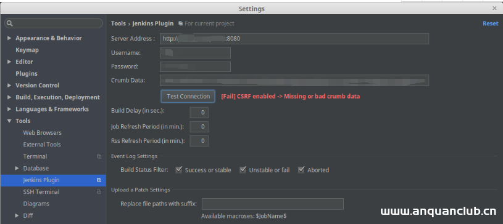Toggle the Success or stable checkbox
This screenshot has width=503, height=224.
(x=179, y=170)
